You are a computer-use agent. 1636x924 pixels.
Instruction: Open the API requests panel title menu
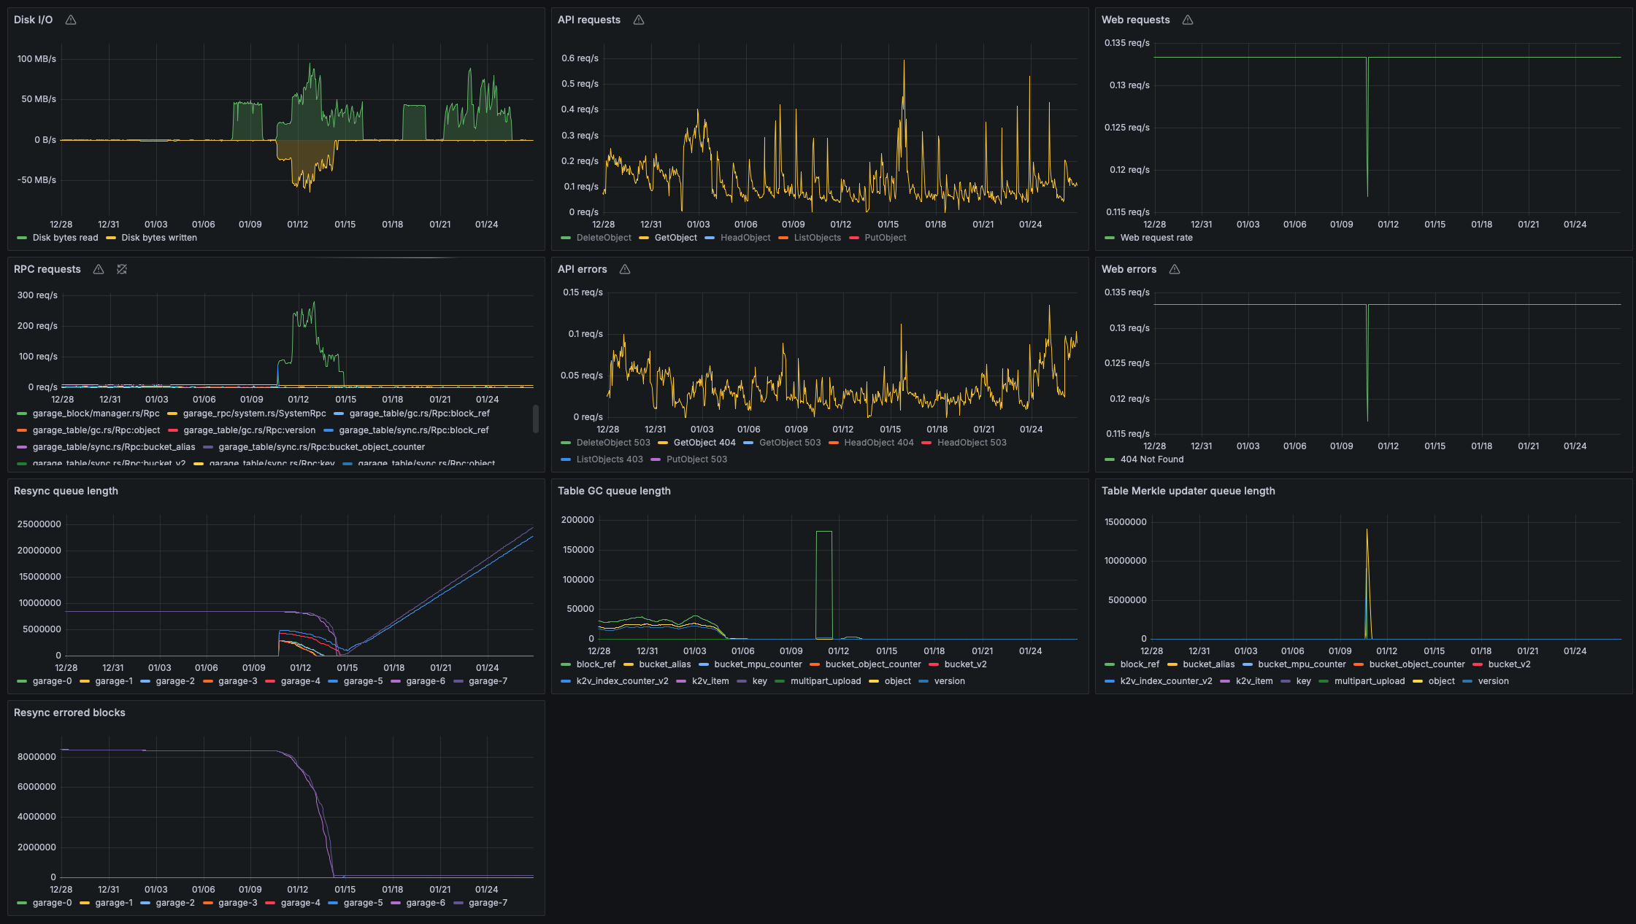[x=589, y=20]
